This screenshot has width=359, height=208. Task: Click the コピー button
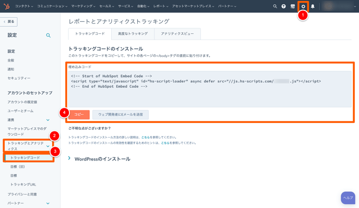[x=79, y=115]
